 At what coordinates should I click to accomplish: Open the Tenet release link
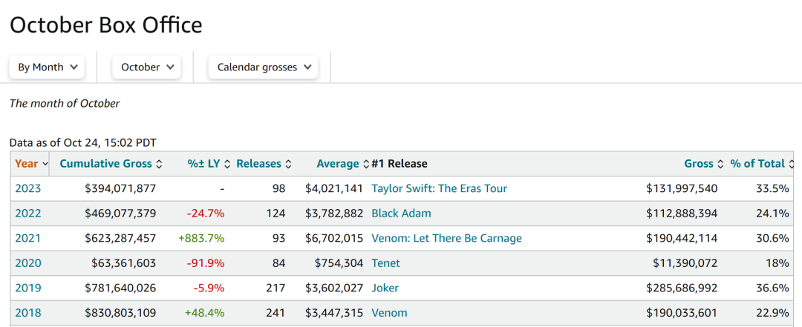click(386, 263)
